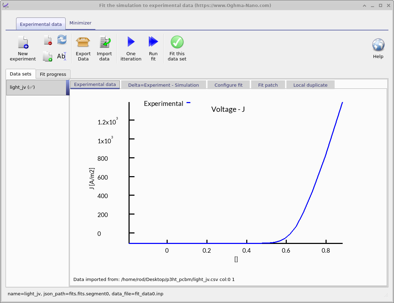Click the rename Ab icon

click(61, 56)
